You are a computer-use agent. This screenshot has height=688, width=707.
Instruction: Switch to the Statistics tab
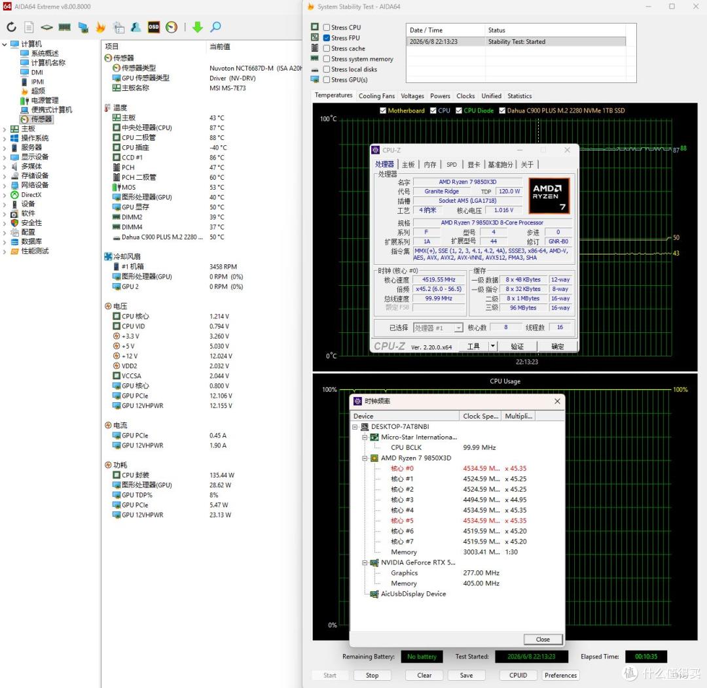(x=519, y=96)
